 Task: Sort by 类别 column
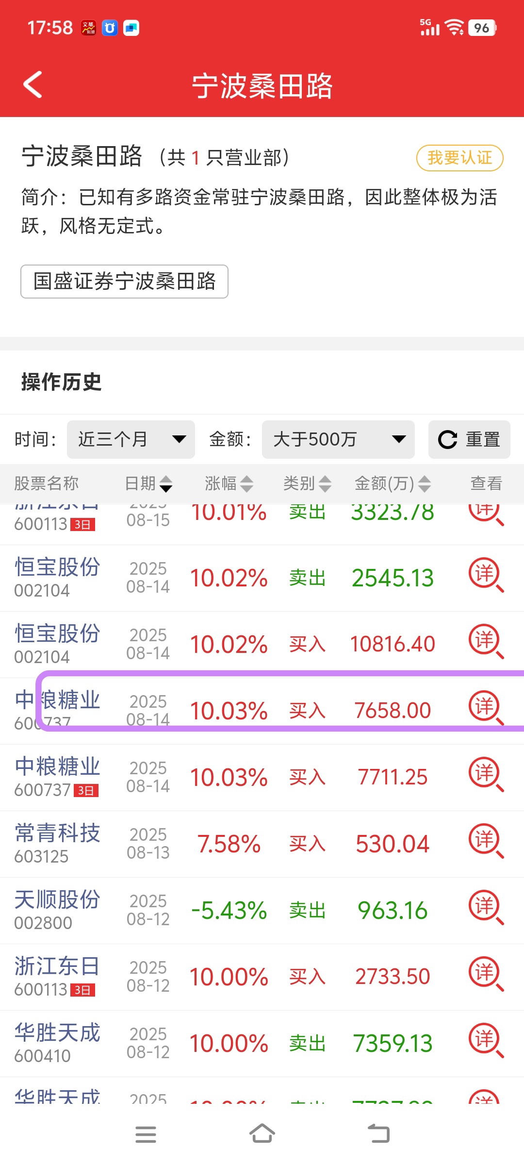(308, 483)
